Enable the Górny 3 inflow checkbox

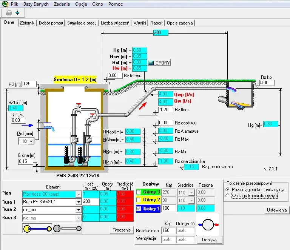click(138, 192)
